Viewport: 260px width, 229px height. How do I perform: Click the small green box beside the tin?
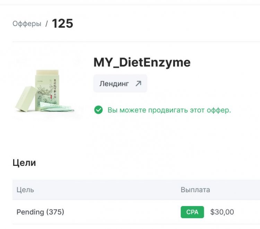click(27, 99)
